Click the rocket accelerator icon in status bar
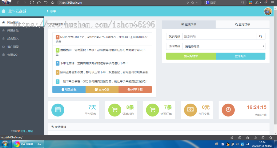 tap(232, 138)
